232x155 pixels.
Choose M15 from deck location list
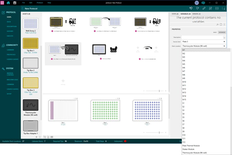coord(206,100)
